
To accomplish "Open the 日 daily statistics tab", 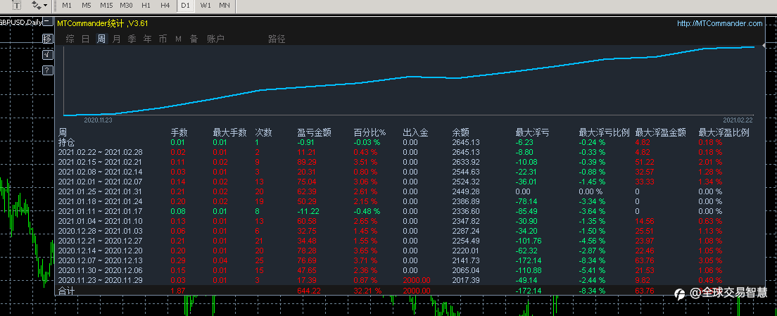I will (86, 39).
